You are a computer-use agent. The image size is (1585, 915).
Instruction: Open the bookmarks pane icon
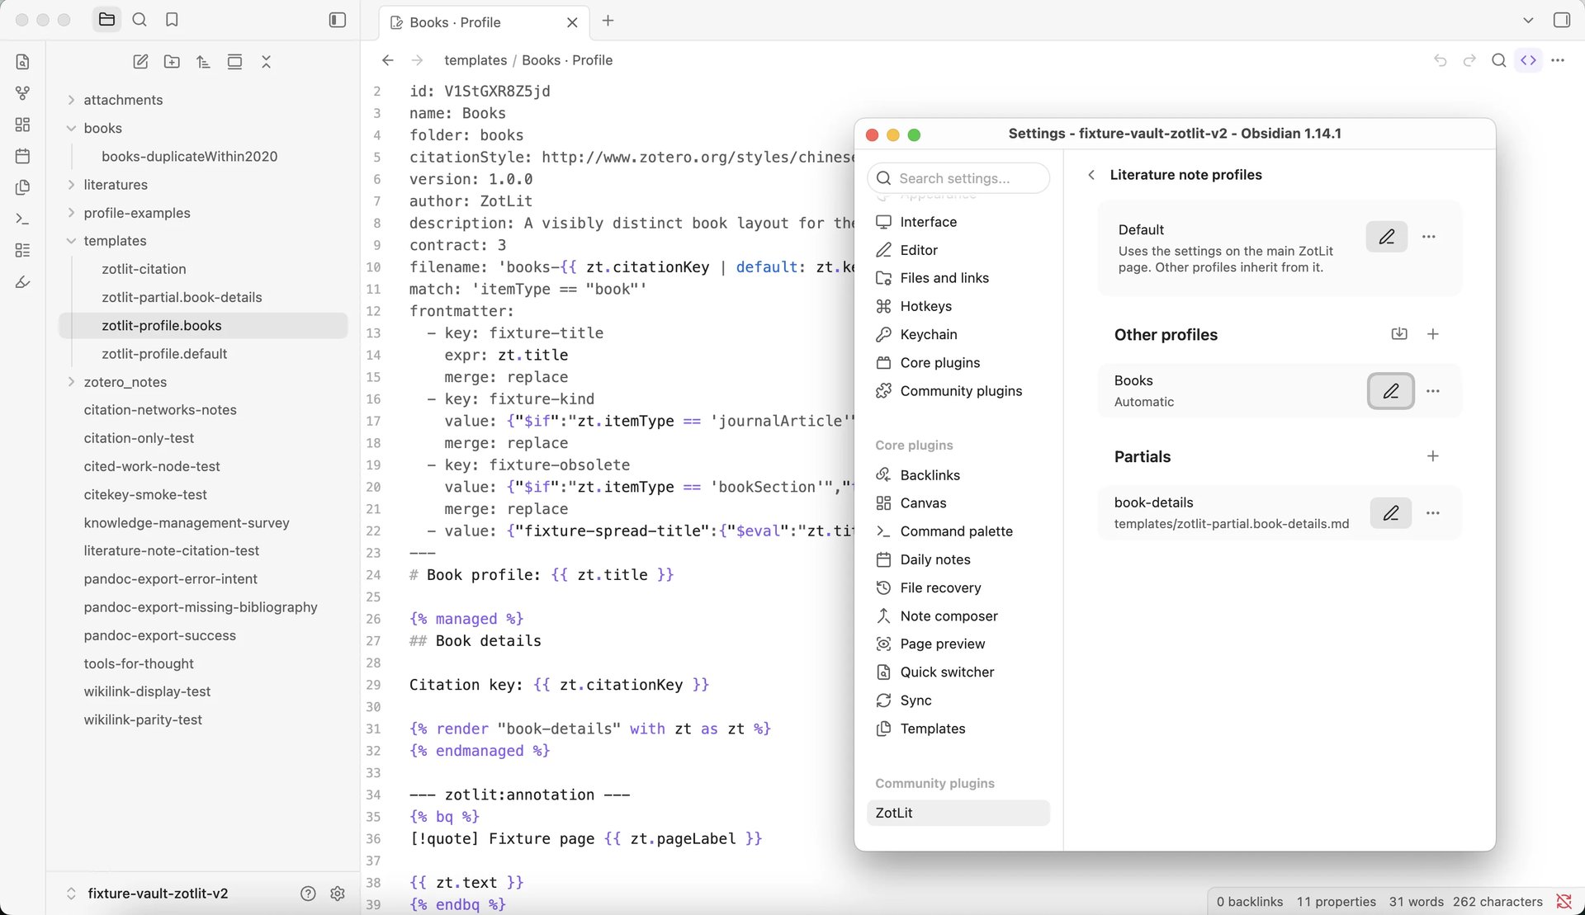pos(172,20)
